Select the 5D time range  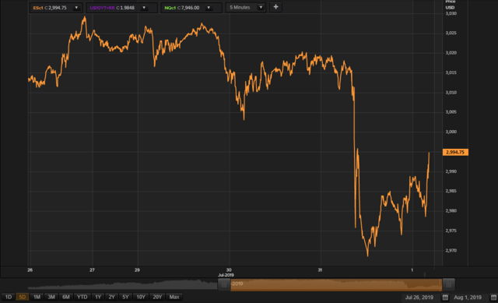(23, 297)
